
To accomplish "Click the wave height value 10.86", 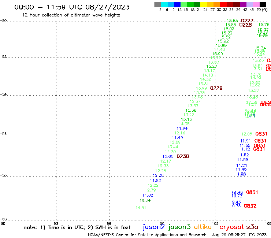I will [x=168, y=156].
